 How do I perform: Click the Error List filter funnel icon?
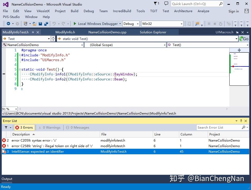6,127
